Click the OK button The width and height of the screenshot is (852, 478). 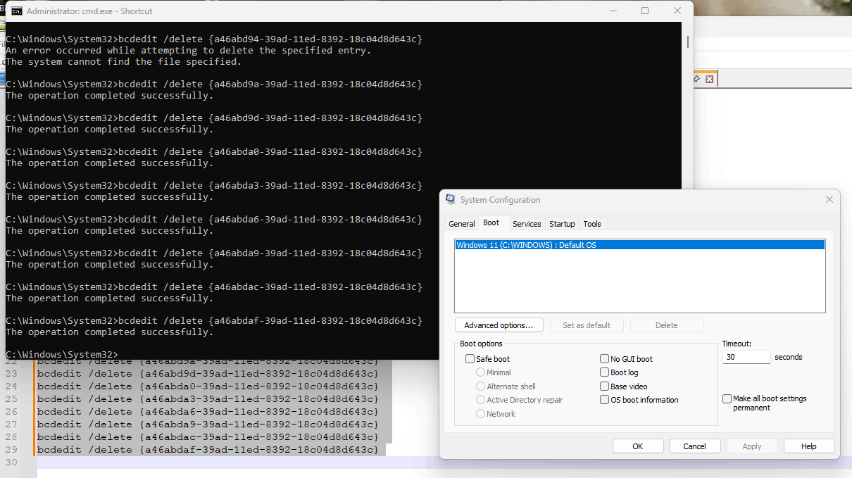click(638, 446)
